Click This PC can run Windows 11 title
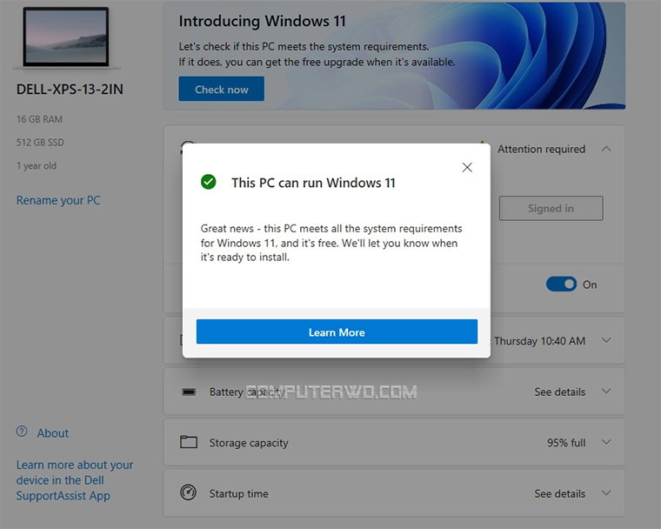661x529 pixels. point(313,183)
